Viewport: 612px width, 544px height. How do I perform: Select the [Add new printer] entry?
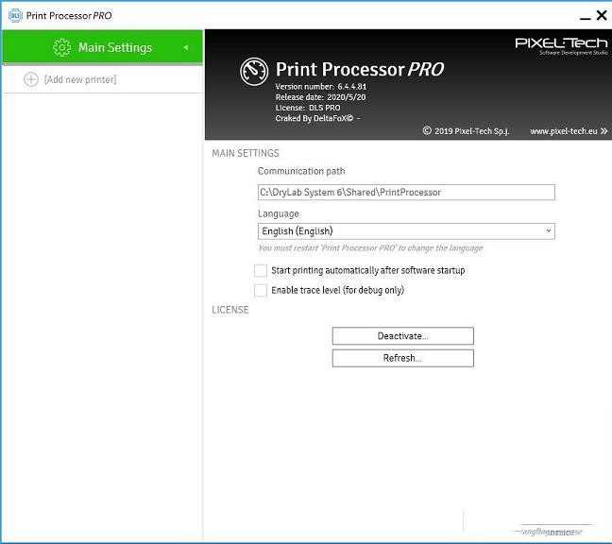[80, 79]
